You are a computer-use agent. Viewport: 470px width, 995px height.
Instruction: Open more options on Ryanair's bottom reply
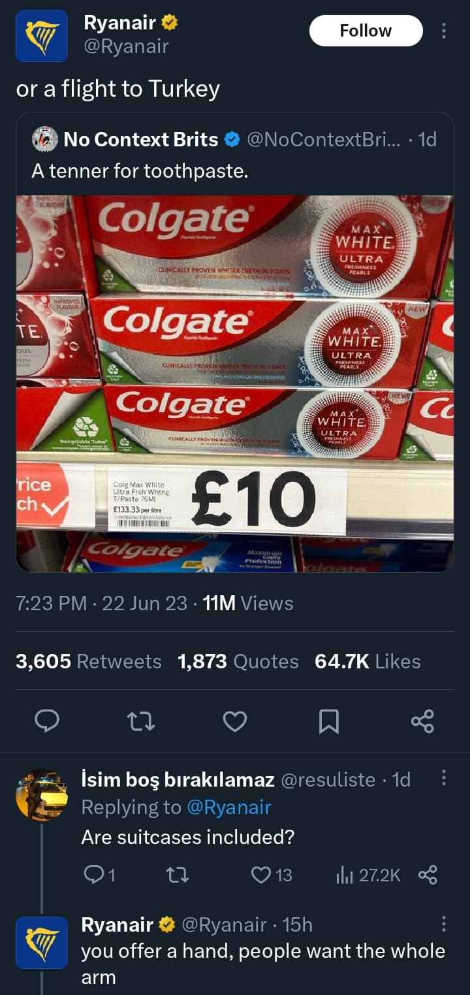point(445,923)
